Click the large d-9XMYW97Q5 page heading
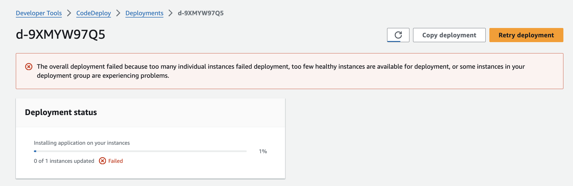Viewport: 573px width, 186px height. [60, 34]
